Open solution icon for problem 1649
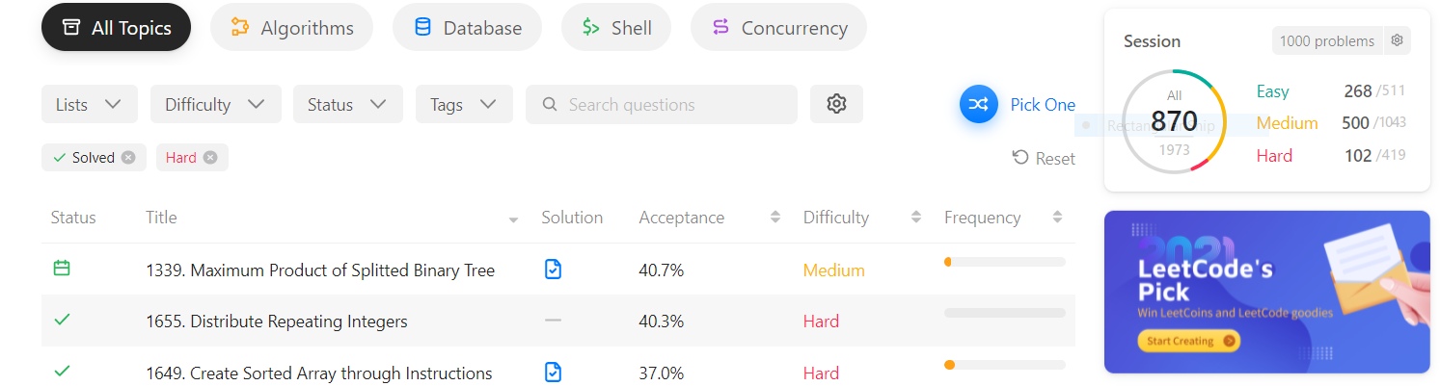 click(x=553, y=373)
